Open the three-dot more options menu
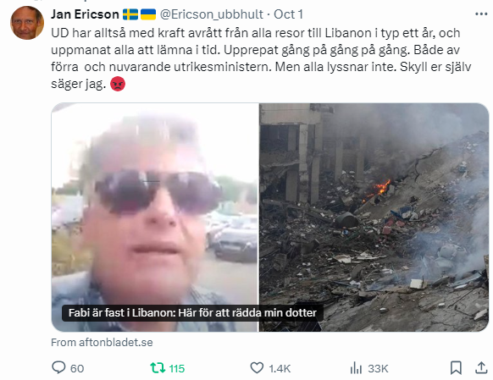Viewport: 493px width, 380px height. tap(481, 14)
